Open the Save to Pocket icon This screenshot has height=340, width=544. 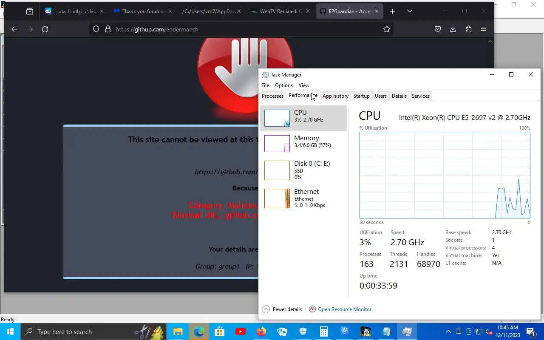click(438, 29)
